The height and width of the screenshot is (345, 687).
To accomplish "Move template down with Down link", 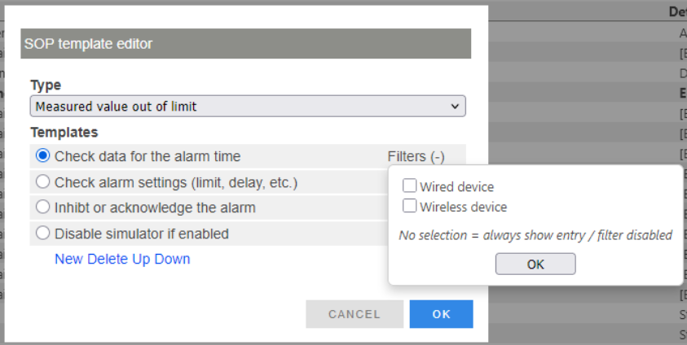I will (x=172, y=259).
